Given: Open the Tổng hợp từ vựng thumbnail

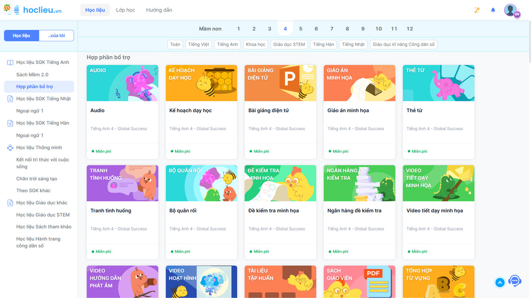Looking at the screenshot, I should pyautogui.click(x=439, y=282).
